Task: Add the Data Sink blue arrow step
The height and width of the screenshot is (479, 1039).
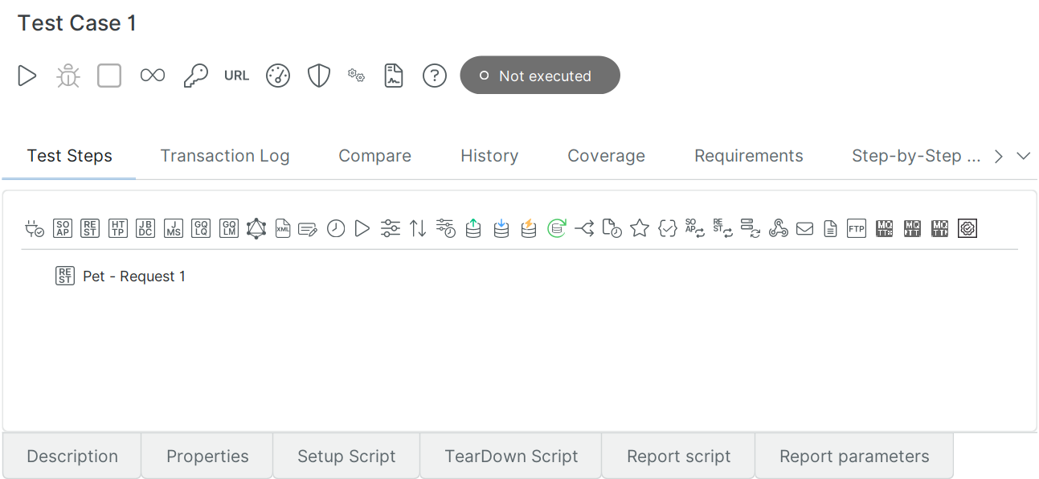Action: click(501, 228)
